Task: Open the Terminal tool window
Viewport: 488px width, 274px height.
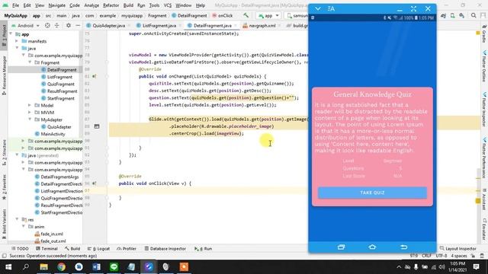Action: [47, 249]
